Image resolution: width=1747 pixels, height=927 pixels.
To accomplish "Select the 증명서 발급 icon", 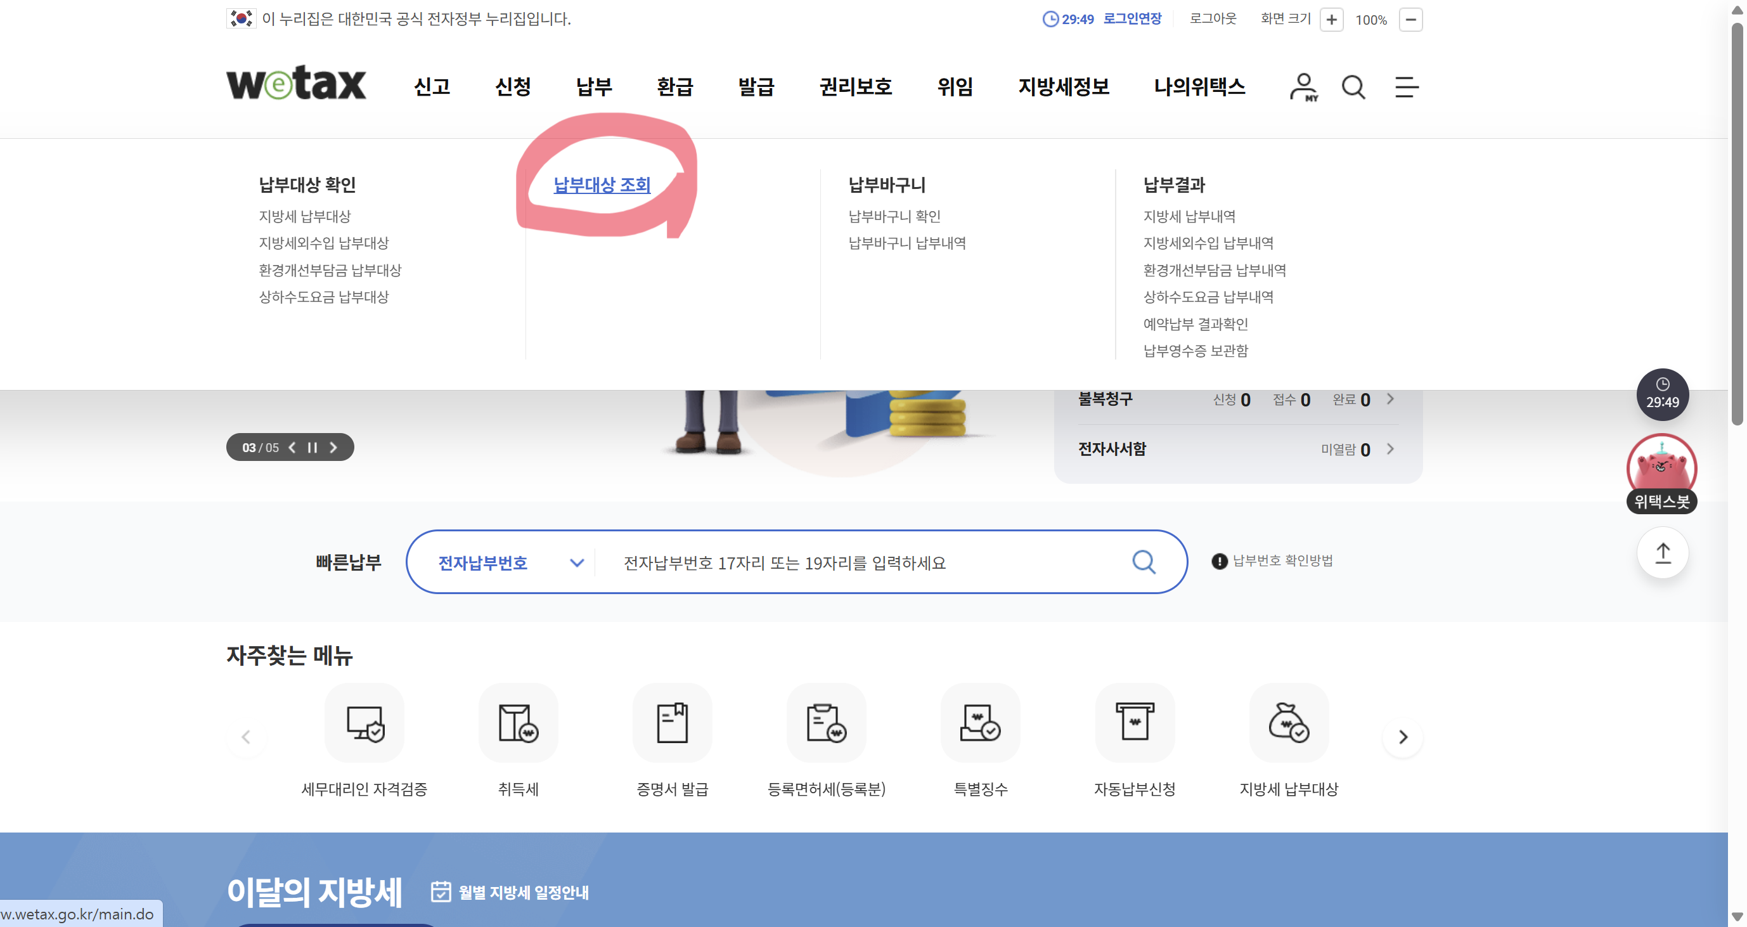I will pos(672,722).
